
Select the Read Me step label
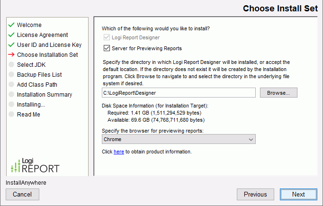click(28, 115)
